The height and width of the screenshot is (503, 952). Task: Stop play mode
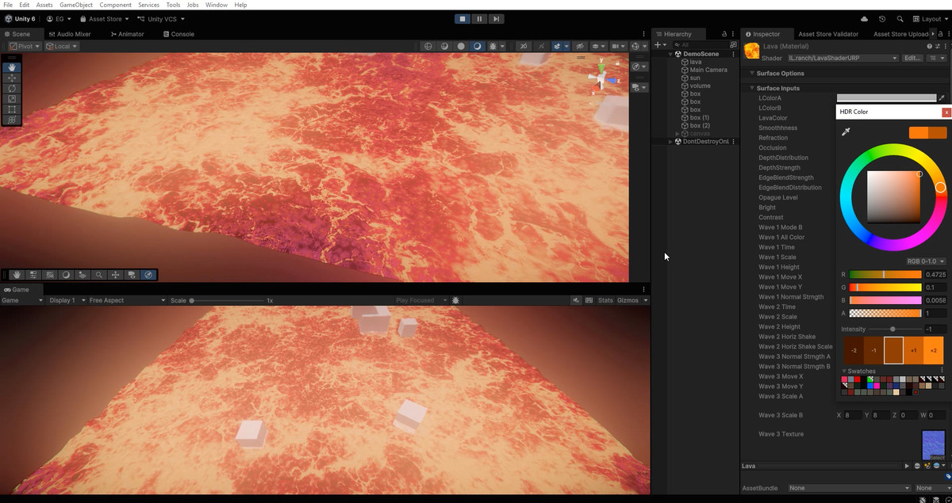pyautogui.click(x=463, y=19)
